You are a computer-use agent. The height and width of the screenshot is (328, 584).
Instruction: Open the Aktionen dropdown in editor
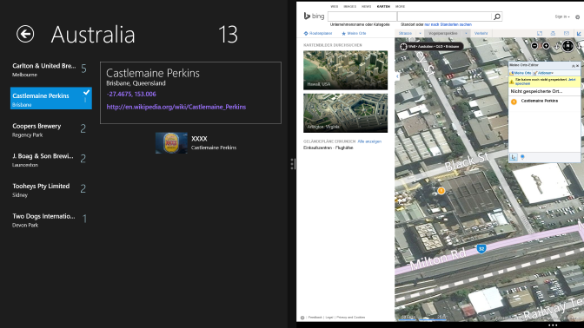(543, 73)
